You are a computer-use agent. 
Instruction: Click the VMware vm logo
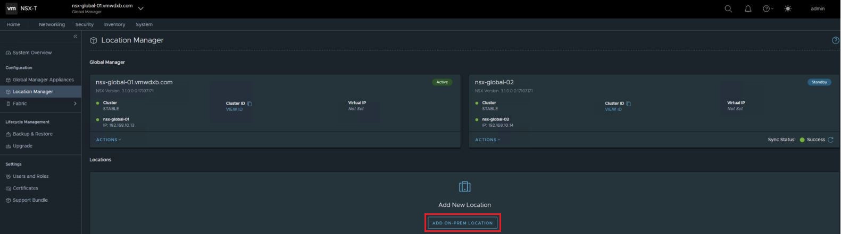point(12,8)
